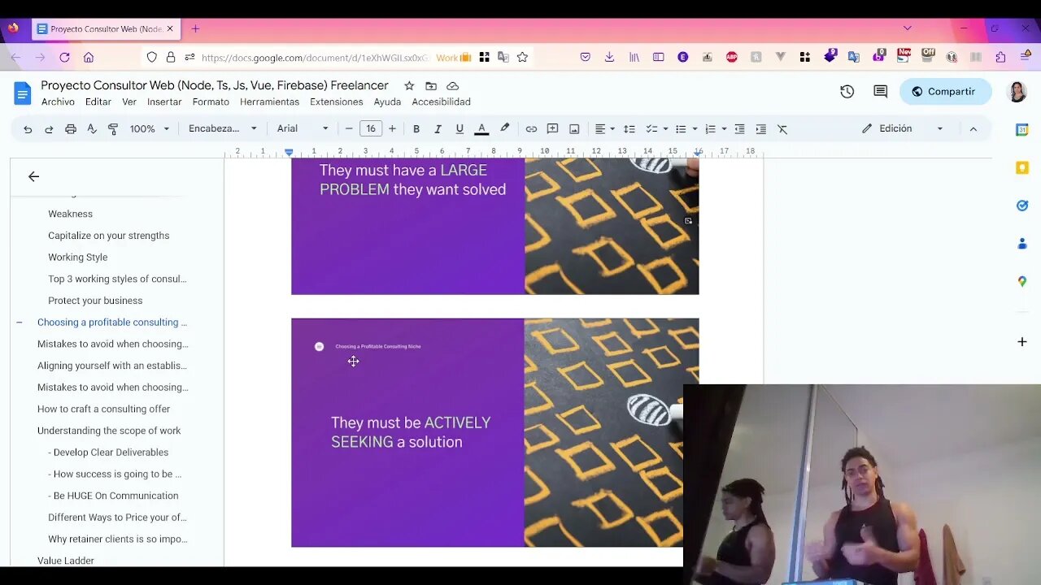The image size is (1041, 585).
Task: Toggle underline formatting
Action: coord(460,129)
